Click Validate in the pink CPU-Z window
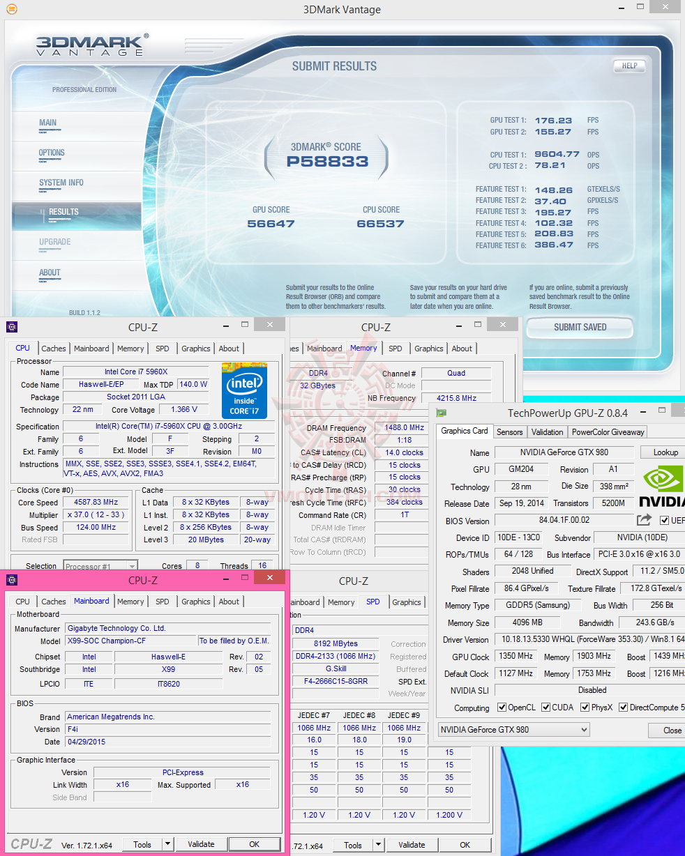685x856 pixels. [201, 844]
